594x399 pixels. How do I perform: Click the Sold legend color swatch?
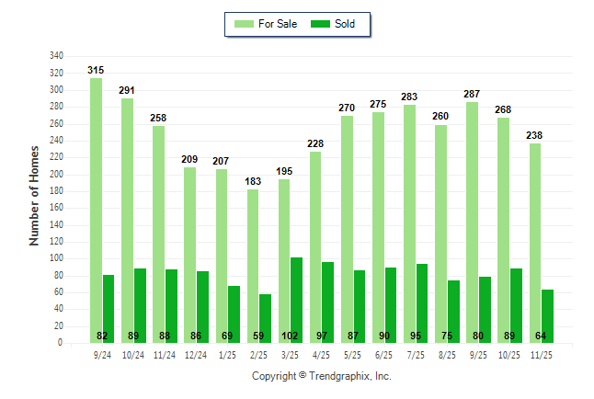(322, 24)
